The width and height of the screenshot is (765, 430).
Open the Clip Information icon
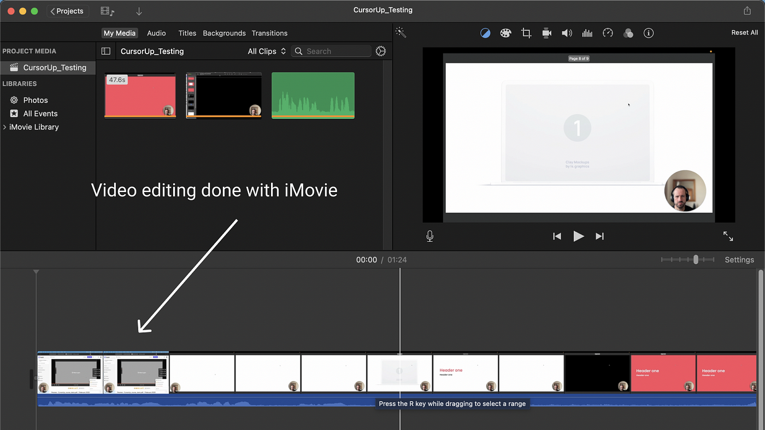(x=649, y=33)
